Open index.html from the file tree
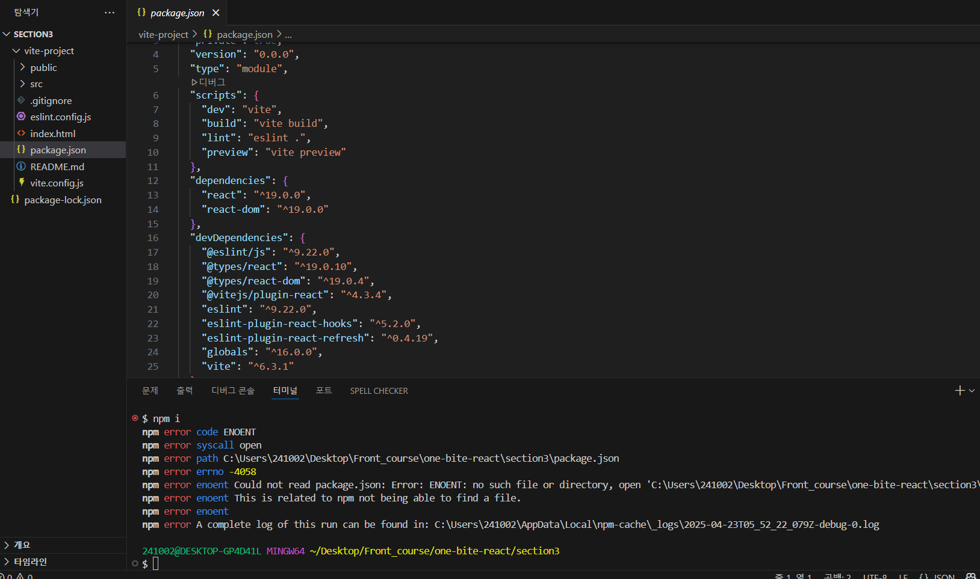The width and height of the screenshot is (980, 579). click(x=53, y=133)
